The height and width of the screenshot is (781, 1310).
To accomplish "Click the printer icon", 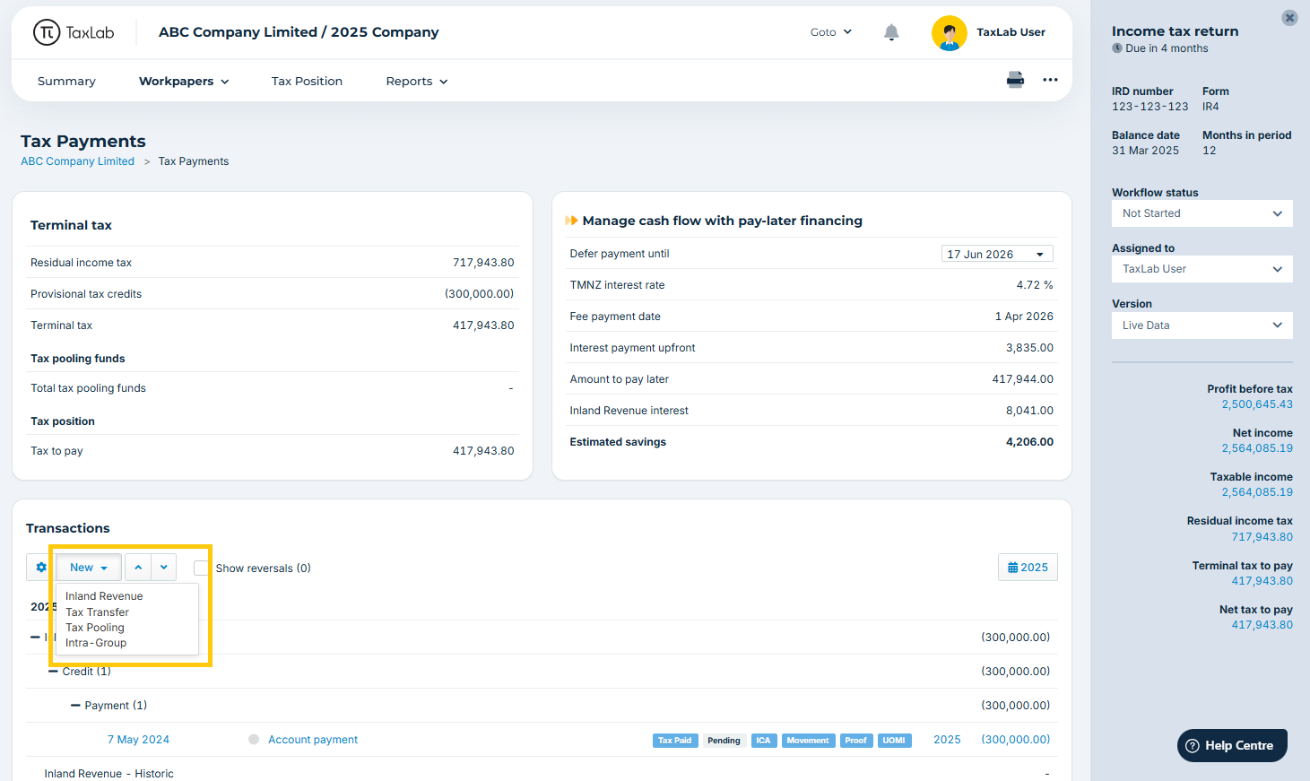I will click(1015, 80).
